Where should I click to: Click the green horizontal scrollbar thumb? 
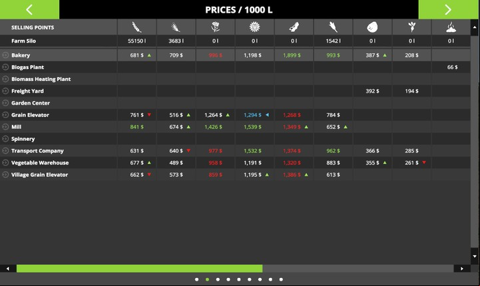139,269
